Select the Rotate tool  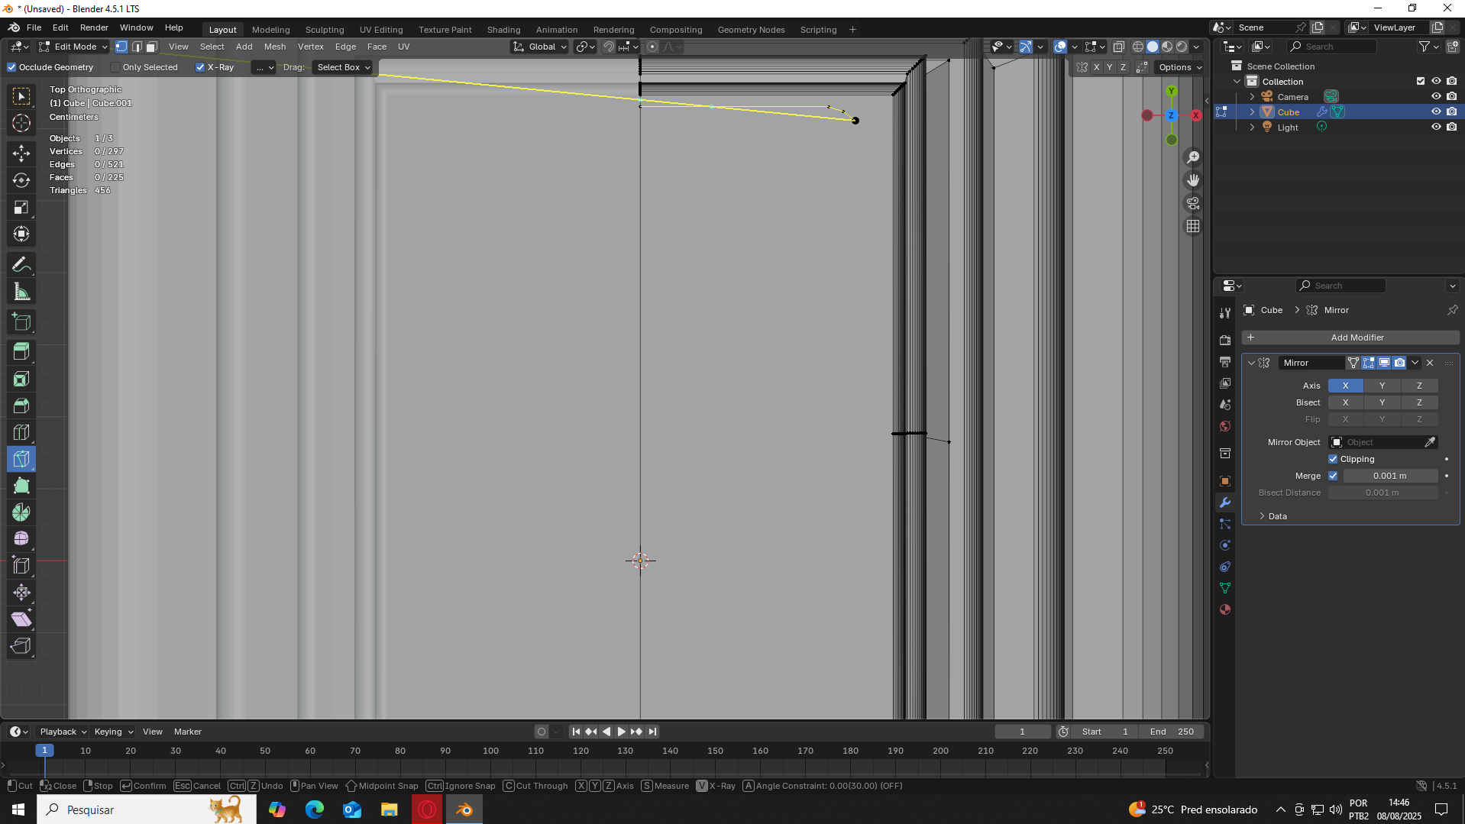point(21,180)
